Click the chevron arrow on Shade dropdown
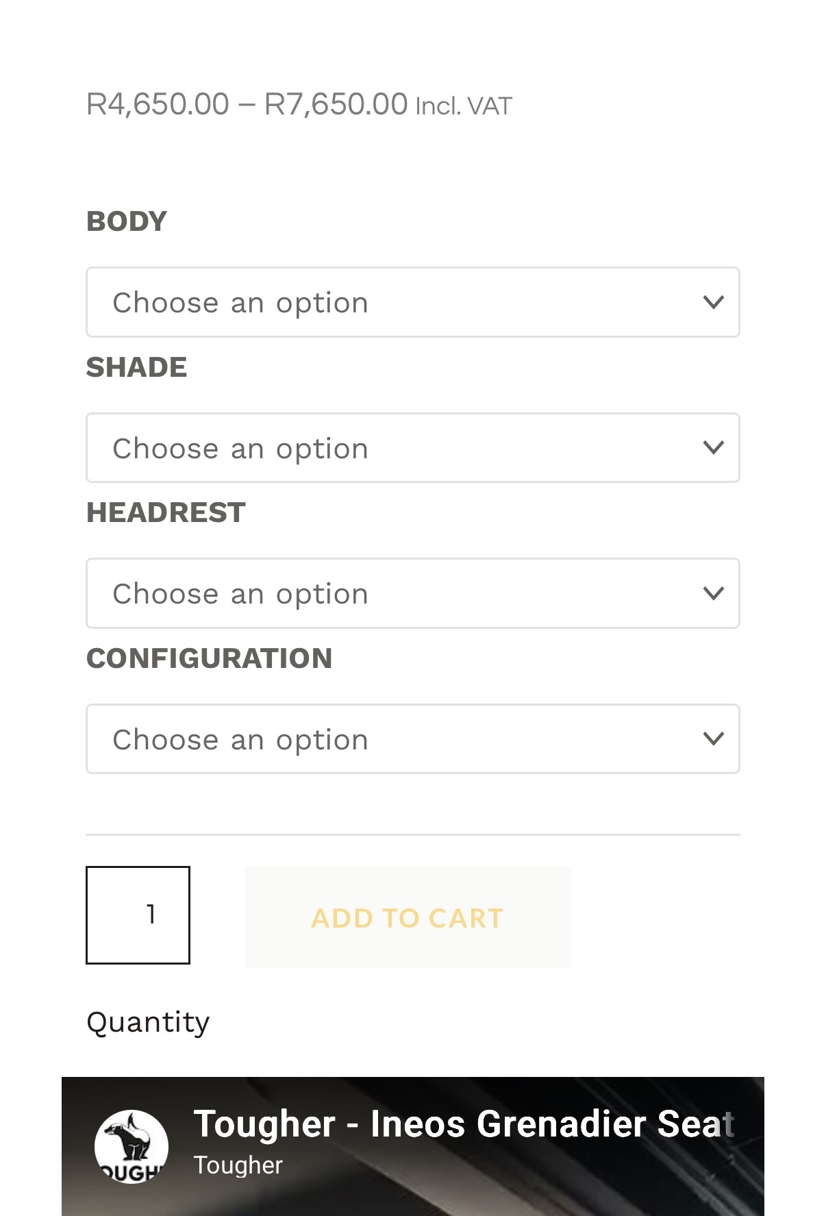826x1216 pixels. [714, 448]
